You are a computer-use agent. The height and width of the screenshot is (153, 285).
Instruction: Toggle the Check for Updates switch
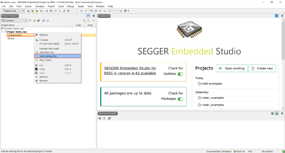tap(180, 74)
